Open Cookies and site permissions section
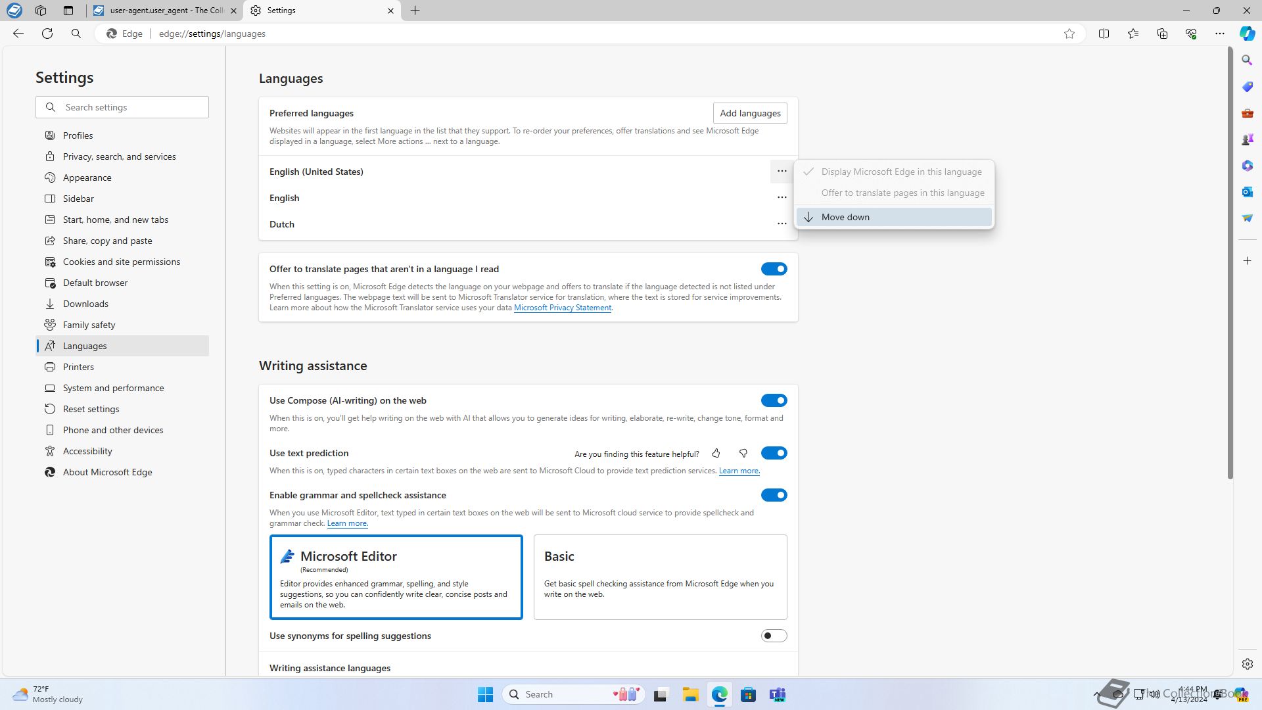The height and width of the screenshot is (710, 1262). 122,262
